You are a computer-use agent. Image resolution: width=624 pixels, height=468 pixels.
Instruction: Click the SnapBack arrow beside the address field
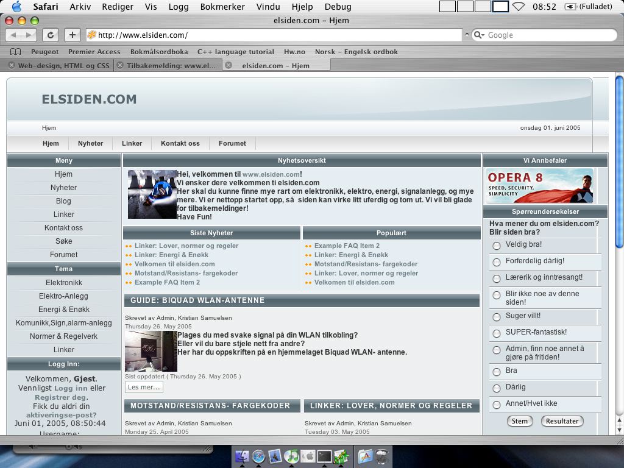pyautogui.click(x=467, y=35)
